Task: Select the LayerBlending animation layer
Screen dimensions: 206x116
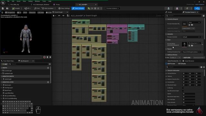Action: click(x=9, y=93)
